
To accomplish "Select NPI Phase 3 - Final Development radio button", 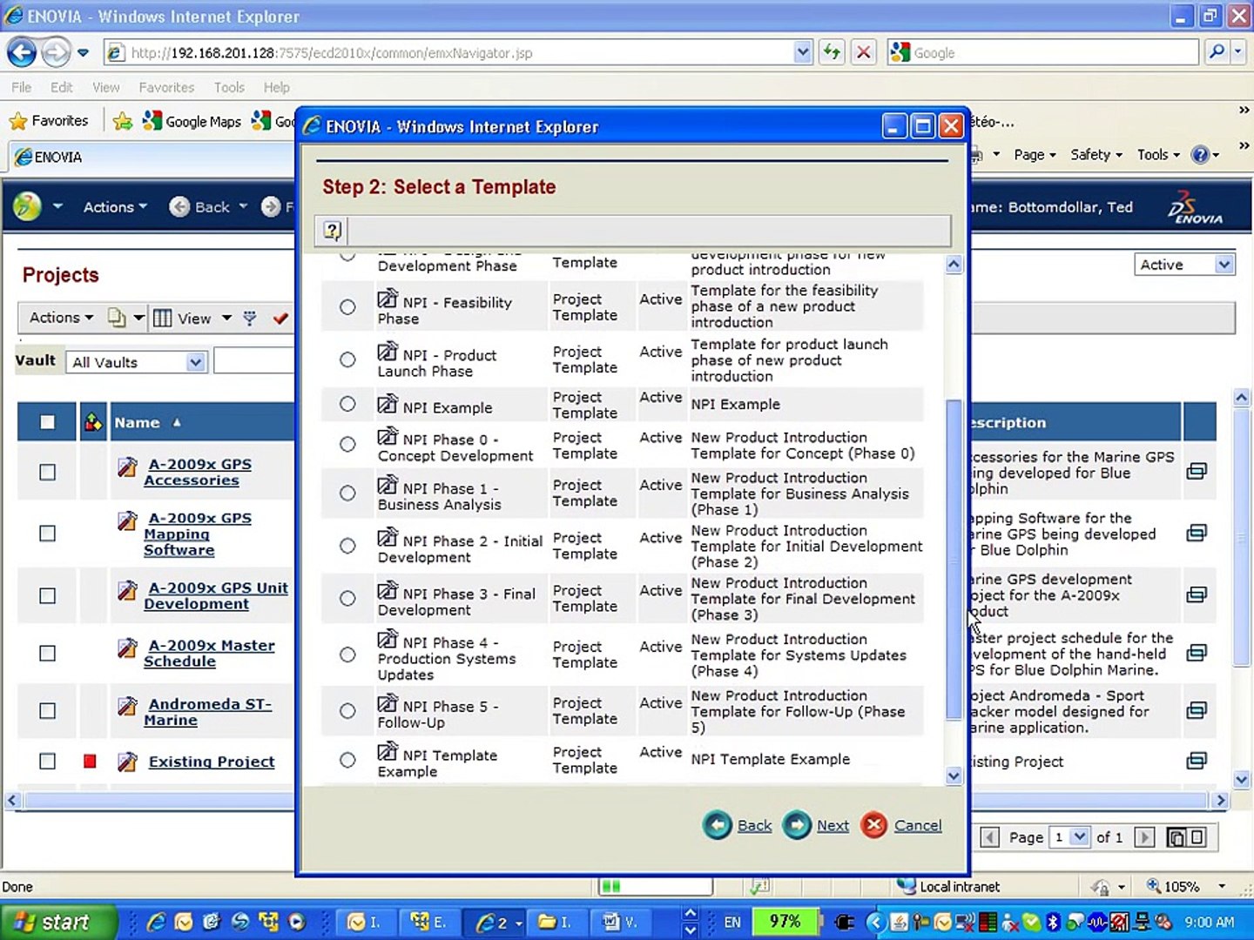I will (x=347, y=598).
